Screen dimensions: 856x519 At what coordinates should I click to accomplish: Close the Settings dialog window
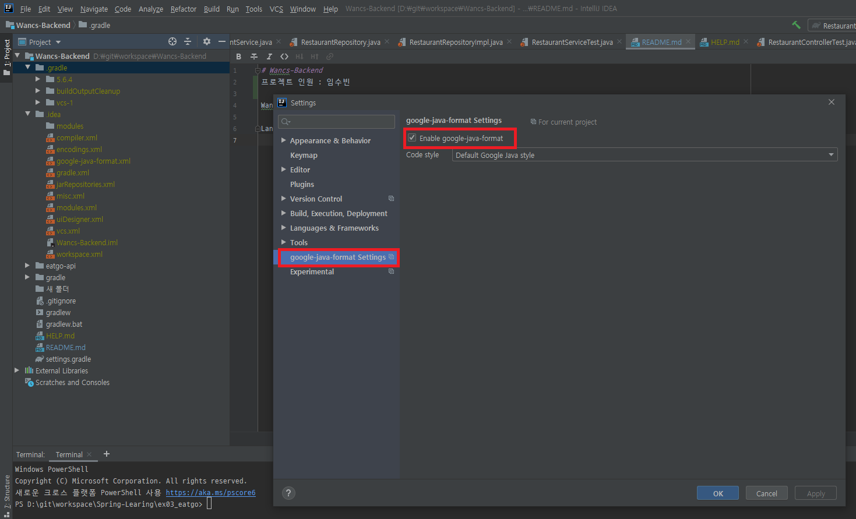tap(832, 102)
